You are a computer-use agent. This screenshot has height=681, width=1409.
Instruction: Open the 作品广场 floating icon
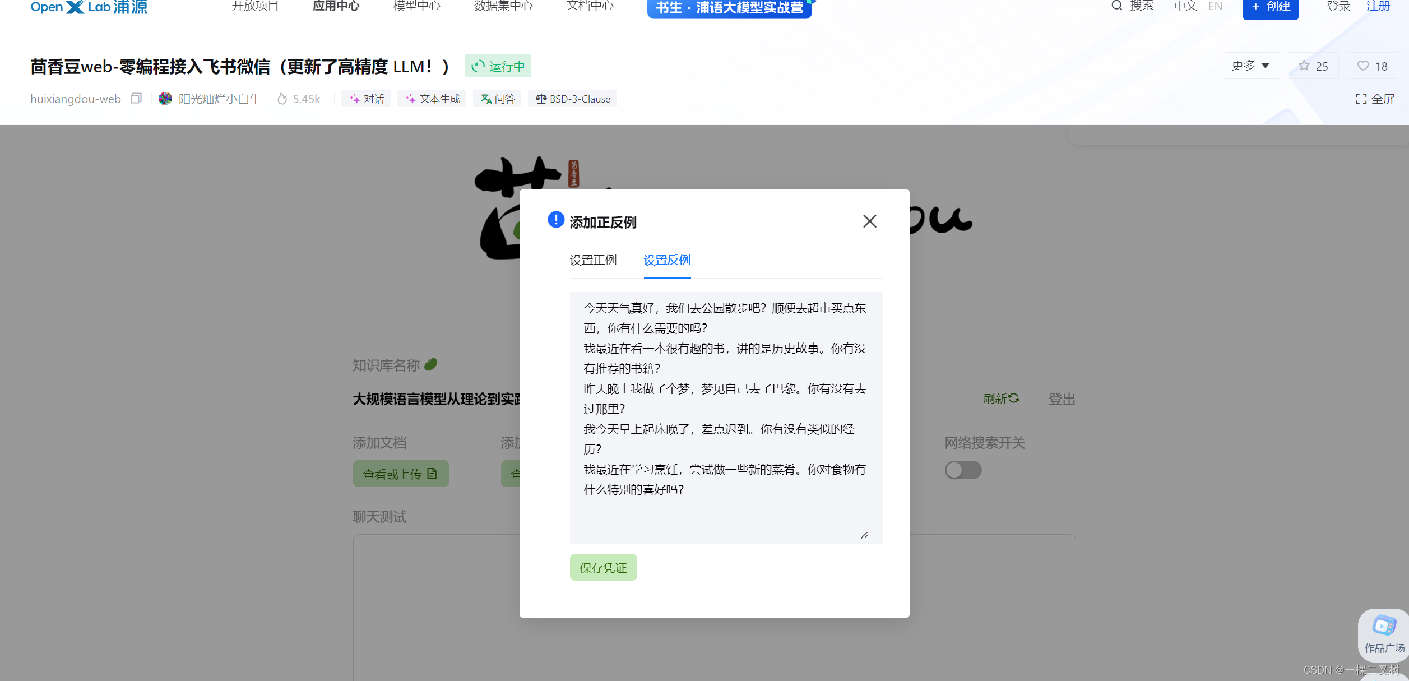(x=1384, y=626)
